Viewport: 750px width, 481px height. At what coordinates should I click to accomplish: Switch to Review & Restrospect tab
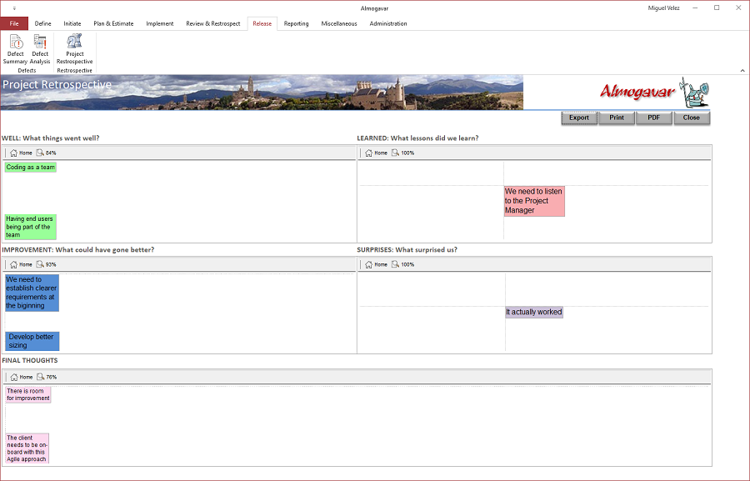pos(212,23)
